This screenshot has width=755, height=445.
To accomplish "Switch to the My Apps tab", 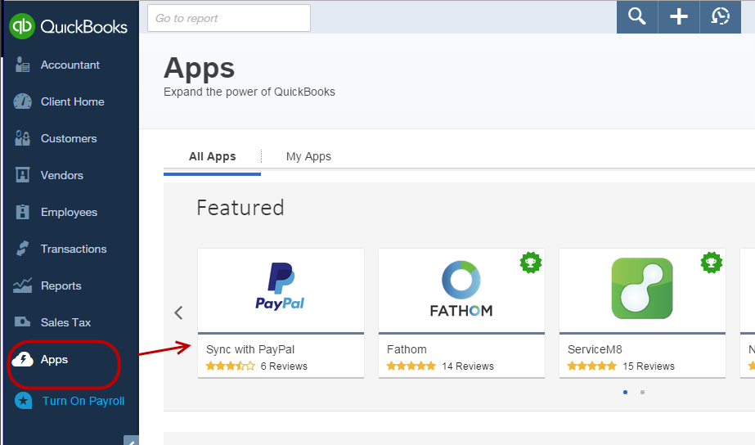I will coord(308,156).
